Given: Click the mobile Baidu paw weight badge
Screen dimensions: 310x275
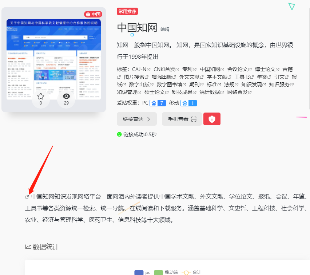Looking at the screenshot, I should pos(188,103).
